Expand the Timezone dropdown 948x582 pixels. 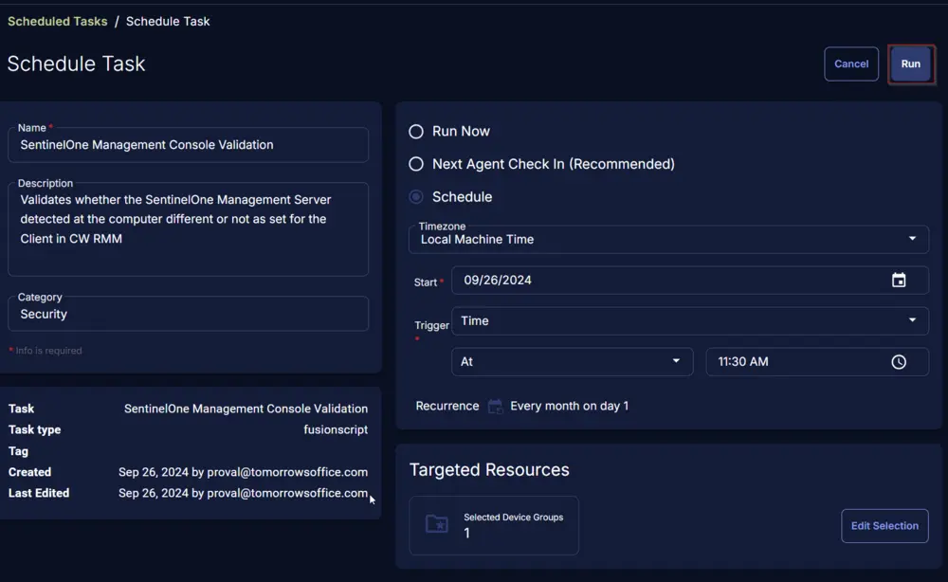(668, 239)
